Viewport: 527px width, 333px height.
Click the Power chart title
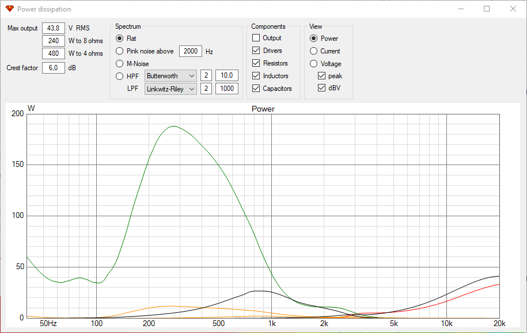263,109
